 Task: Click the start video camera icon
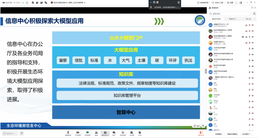point(78,132)
